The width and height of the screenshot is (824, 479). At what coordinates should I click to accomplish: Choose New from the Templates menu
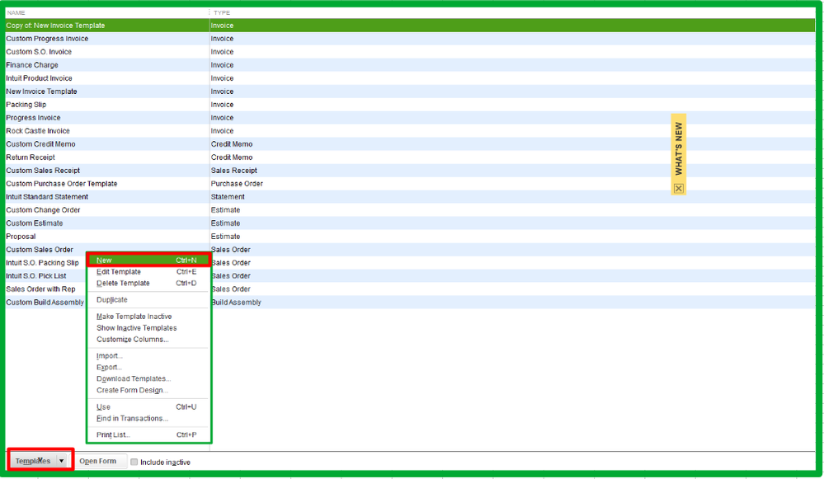(x=148, y=260)
